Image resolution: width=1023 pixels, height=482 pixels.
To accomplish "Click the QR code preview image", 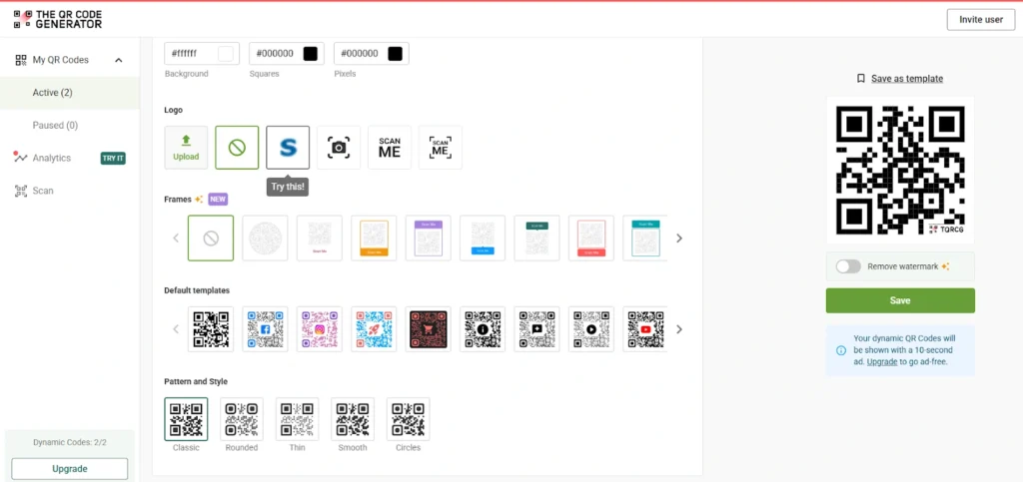I will [x=900, y=170].
